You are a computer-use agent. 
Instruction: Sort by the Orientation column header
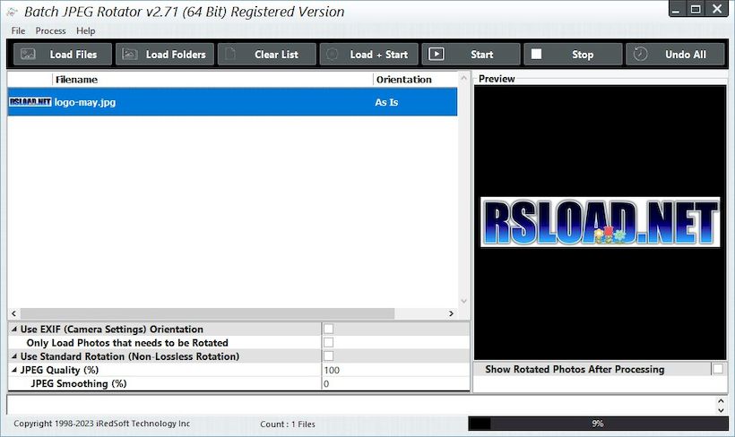tap(415, 80)
